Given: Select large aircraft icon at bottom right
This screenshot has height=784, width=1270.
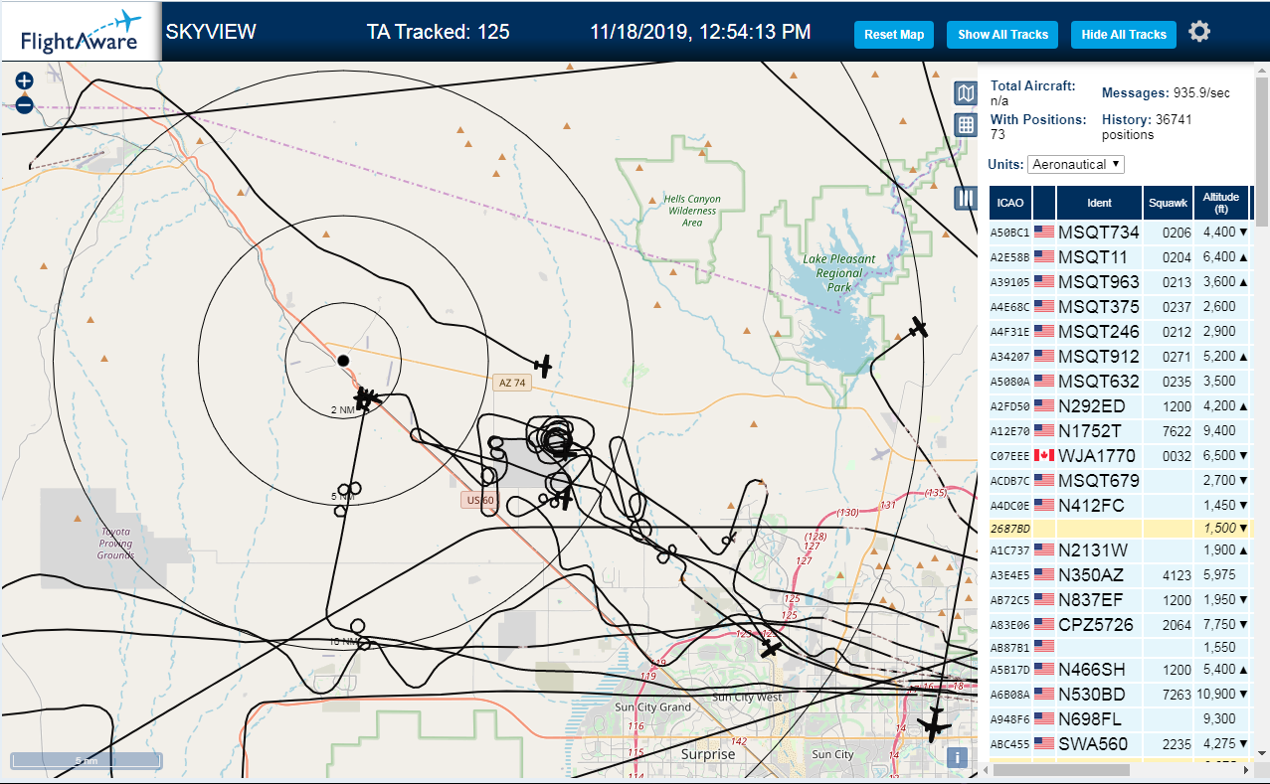Looking at the screenshot, I should coord(933,725).
